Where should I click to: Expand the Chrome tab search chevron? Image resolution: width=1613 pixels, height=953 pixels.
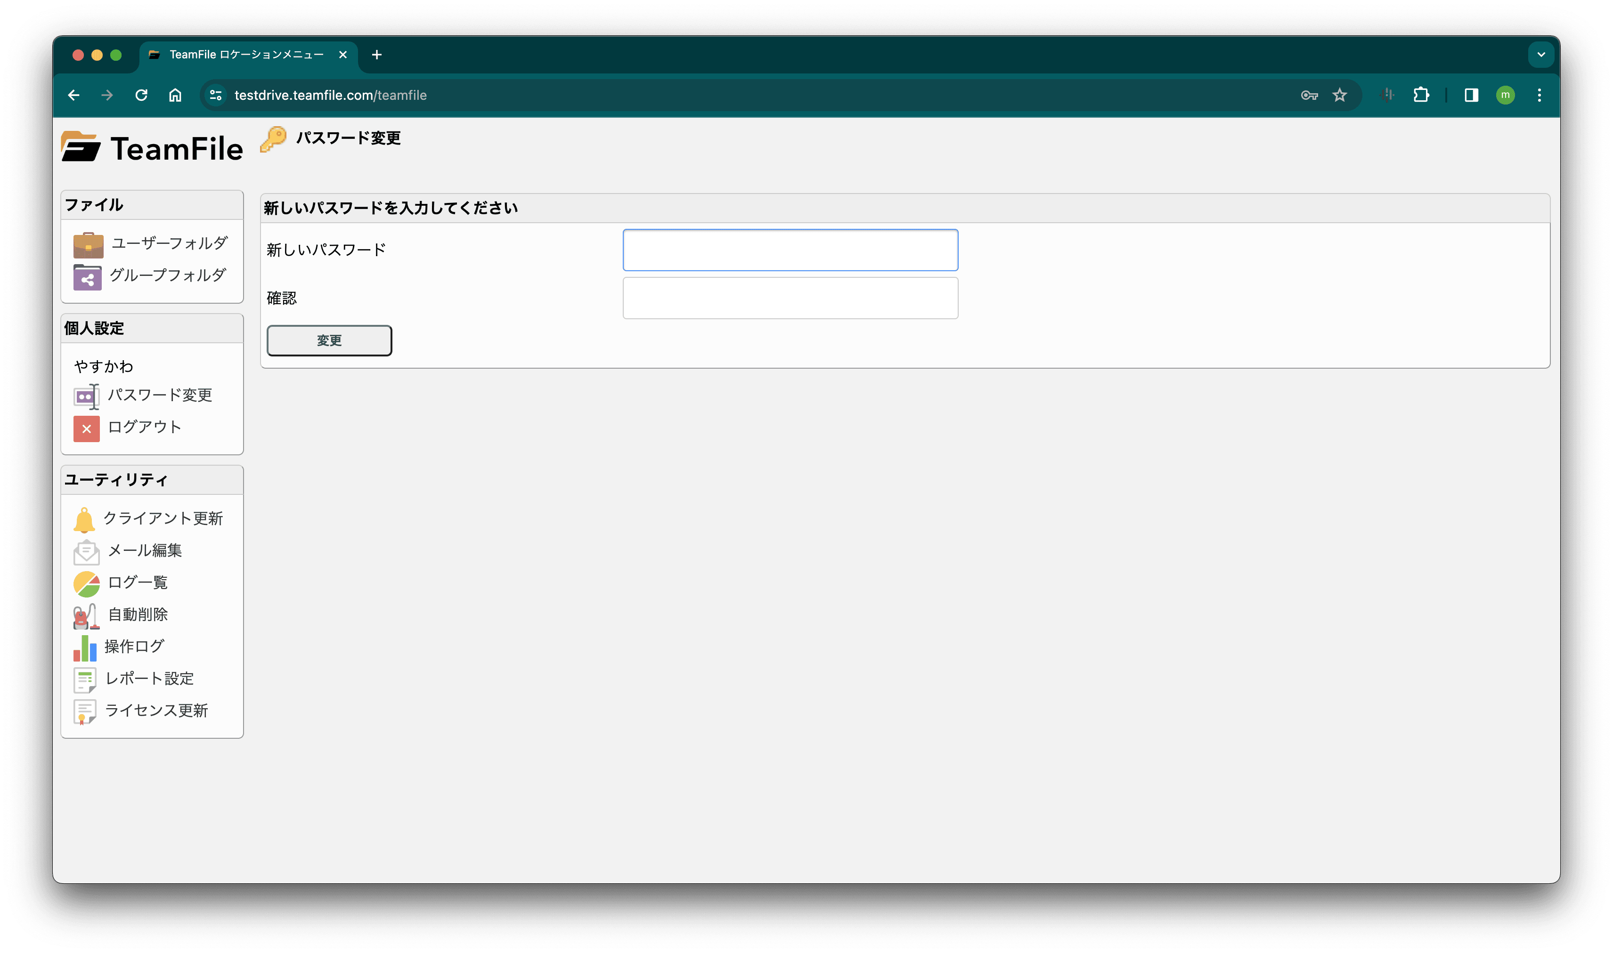pyautogui.click(x=1540, y=55)
